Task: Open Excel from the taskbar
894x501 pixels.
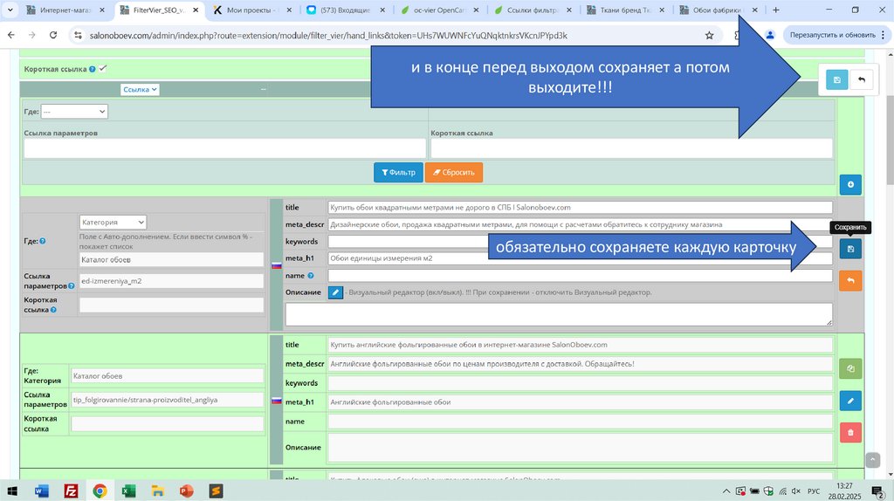Action: point(129,491)
